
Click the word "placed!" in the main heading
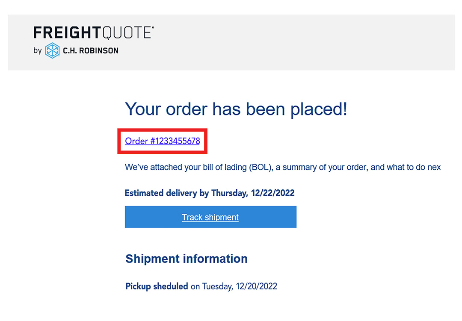coord(319,109)
